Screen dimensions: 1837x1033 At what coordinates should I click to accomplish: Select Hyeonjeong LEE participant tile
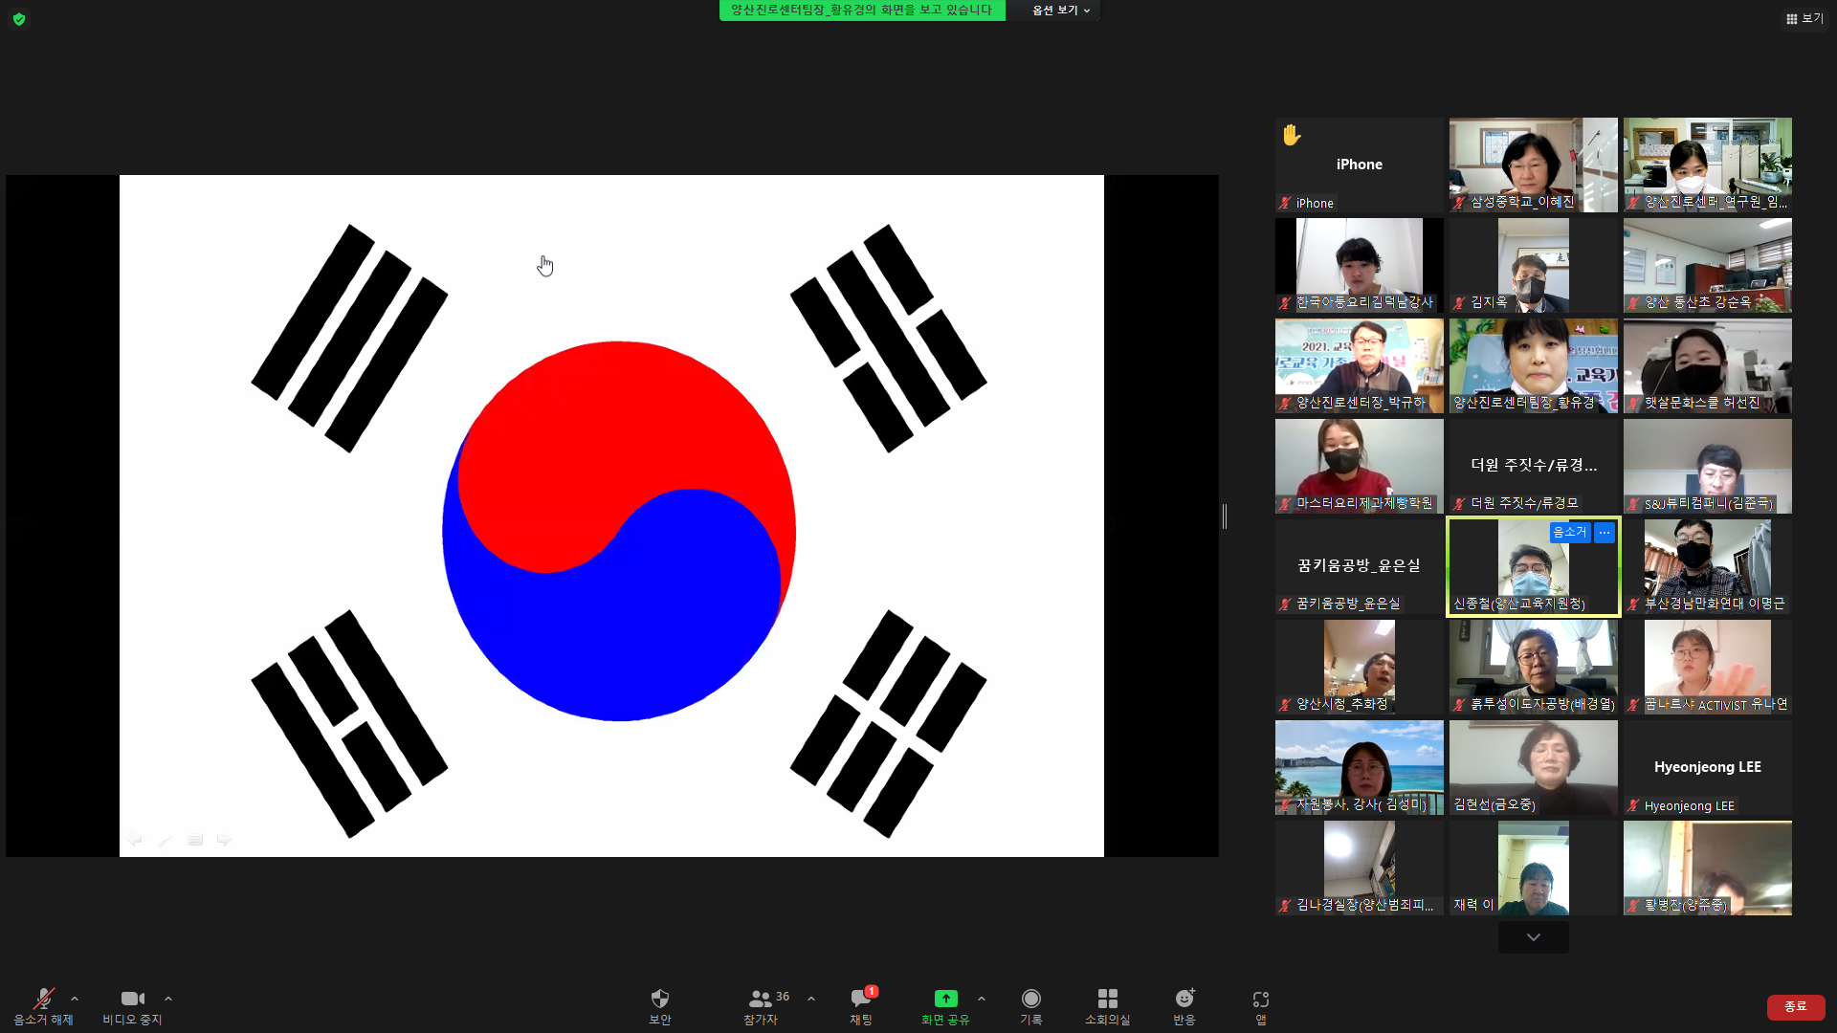1707,767
